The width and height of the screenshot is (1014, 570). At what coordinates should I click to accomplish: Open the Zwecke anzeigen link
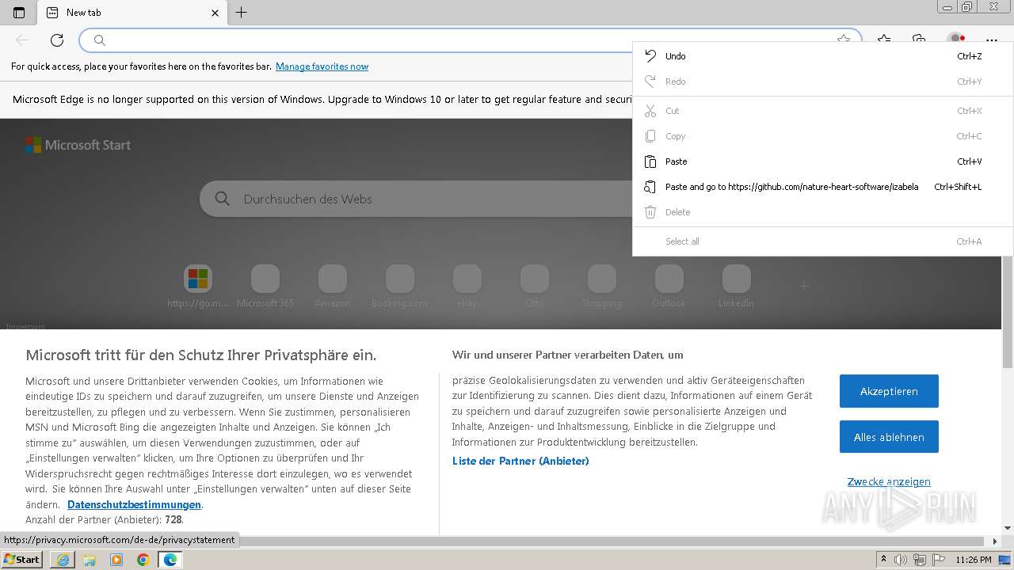(x=889, y=481)
